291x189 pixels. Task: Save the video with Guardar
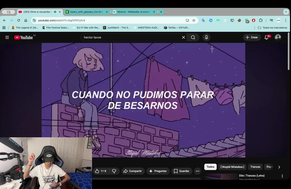click(x=181, y=171)
